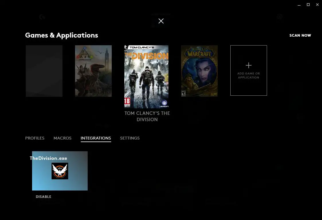322x220 pixels.
Task: Click the Games & Applications heading
Action: click(62, 35)
